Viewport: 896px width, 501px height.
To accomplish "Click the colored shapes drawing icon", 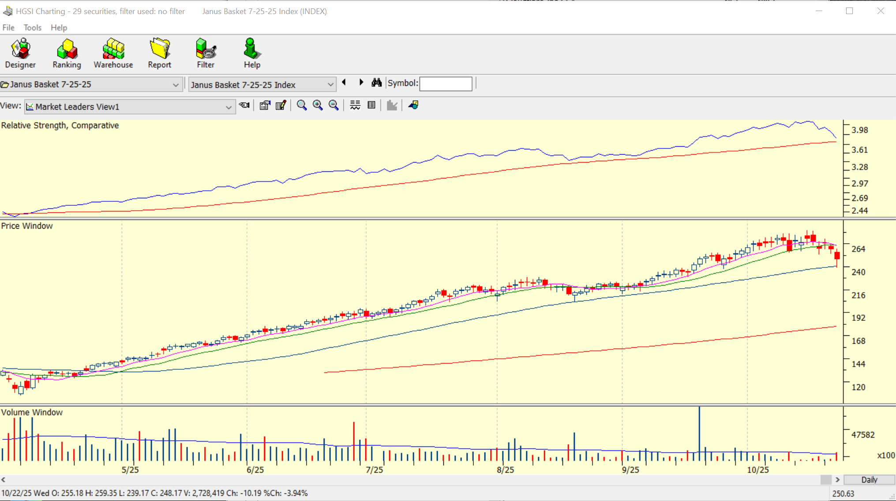I will (413, 105).
